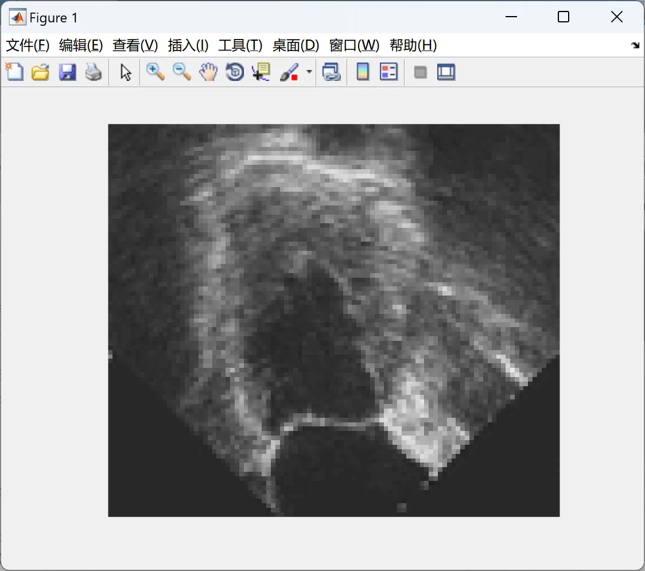645x571 pixels.
Task: Turn on the Data Cursor tool
Action: 261,72
